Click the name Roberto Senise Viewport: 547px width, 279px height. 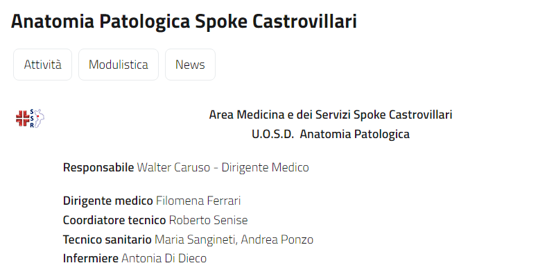coord(208,220)
